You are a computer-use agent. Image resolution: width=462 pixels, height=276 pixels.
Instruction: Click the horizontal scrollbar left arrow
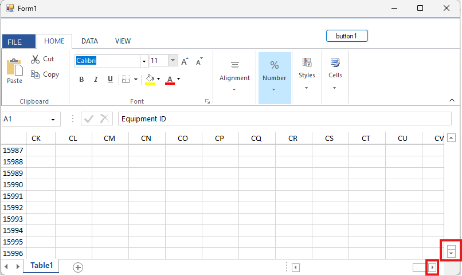pyautogui.click(x=296, y=267)
